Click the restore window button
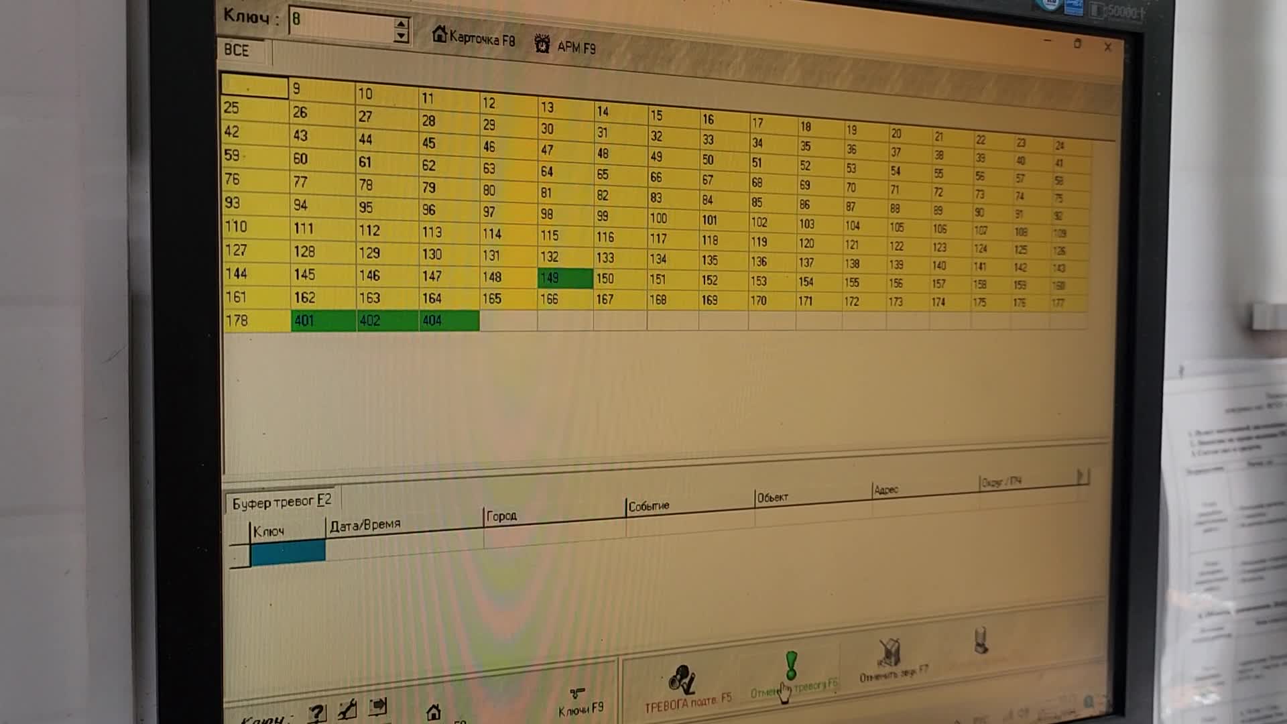 (x=1077, y=44)
